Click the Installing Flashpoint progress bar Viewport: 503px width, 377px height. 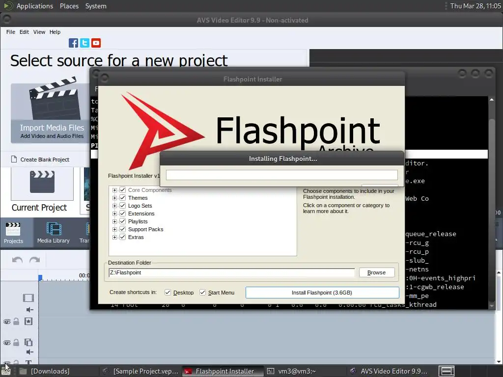point(281,175)
